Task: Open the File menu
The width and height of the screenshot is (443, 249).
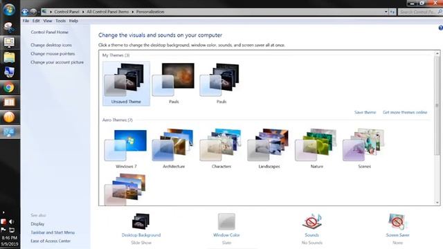Action: click(x=26, y=21)
